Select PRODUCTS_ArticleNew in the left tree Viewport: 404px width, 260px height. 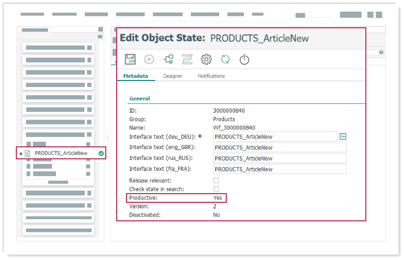click(x=61, y=153)
